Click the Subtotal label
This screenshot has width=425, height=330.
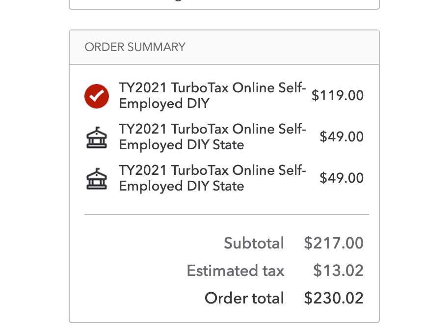coord(254,243)
